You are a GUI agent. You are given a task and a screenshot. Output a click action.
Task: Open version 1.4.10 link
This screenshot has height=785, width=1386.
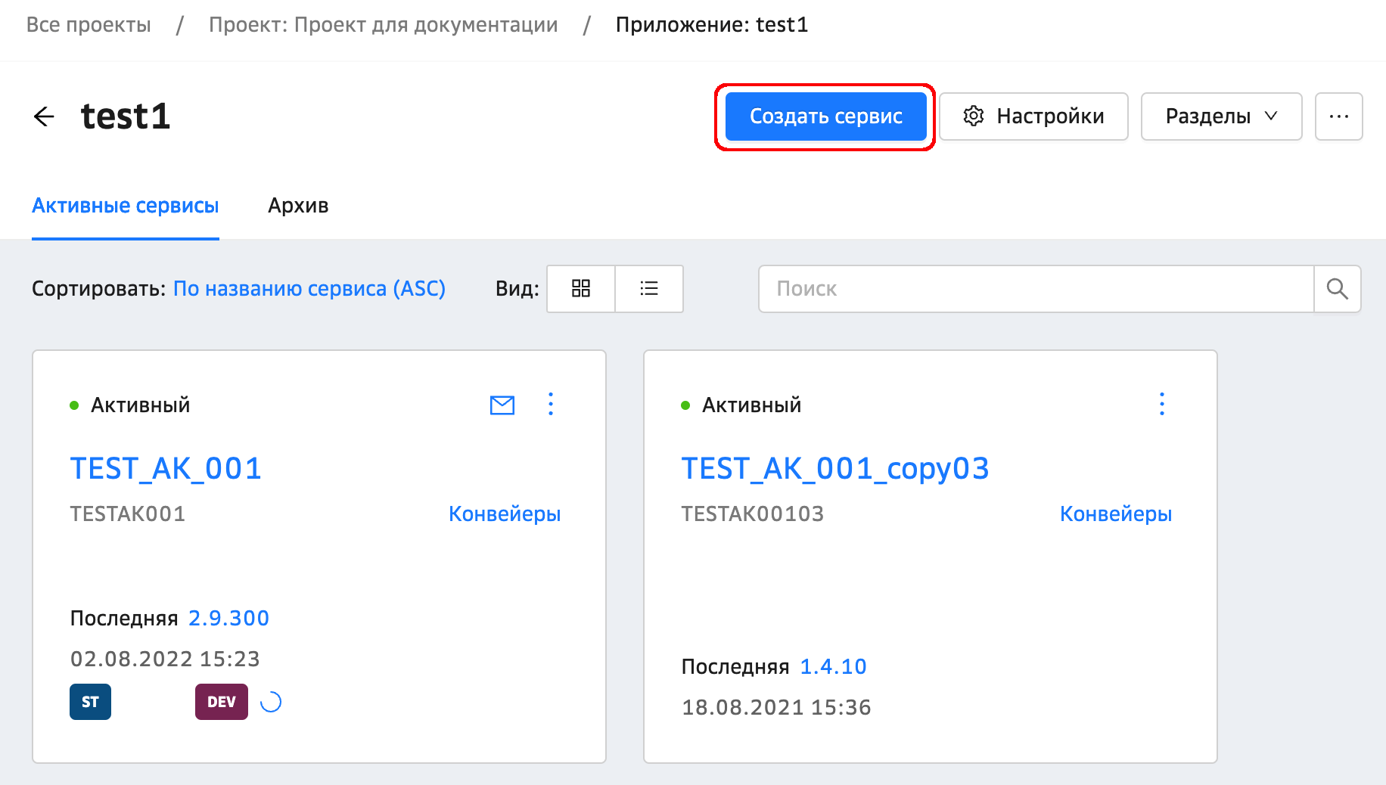point(833,667)
